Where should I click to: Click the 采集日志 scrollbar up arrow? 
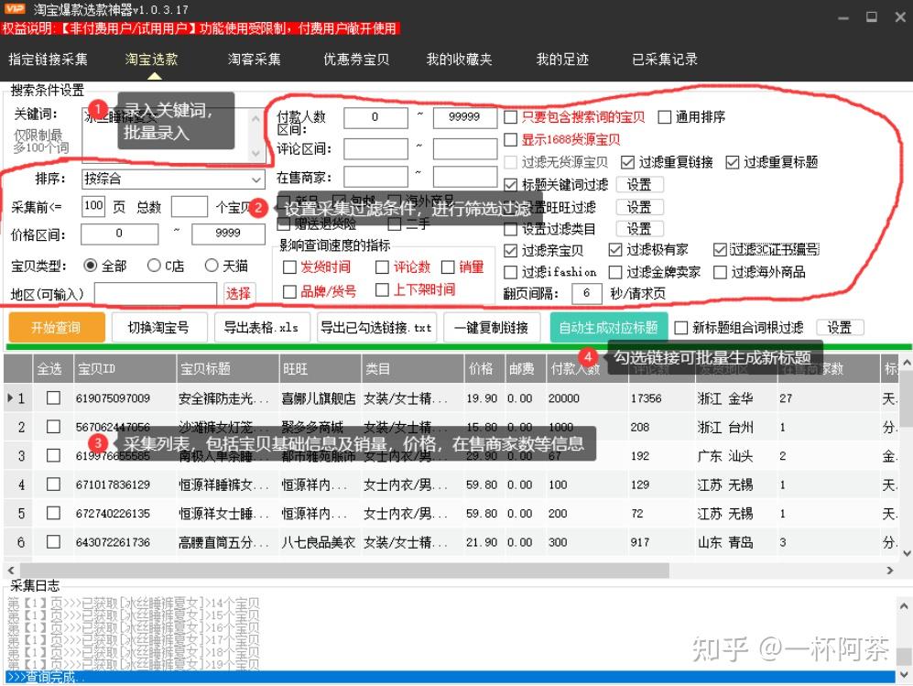coord(904,606)
